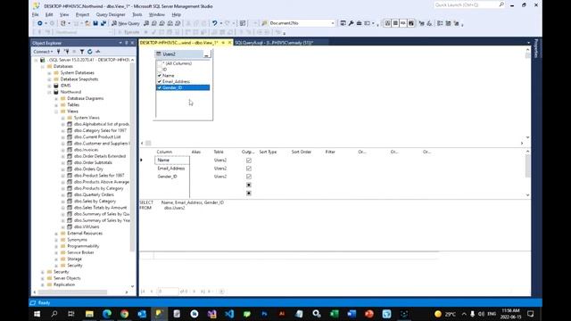Select dbo.Sales by Category view
Viewport: 571px width, 321px height.
click(x=95, y=202)
